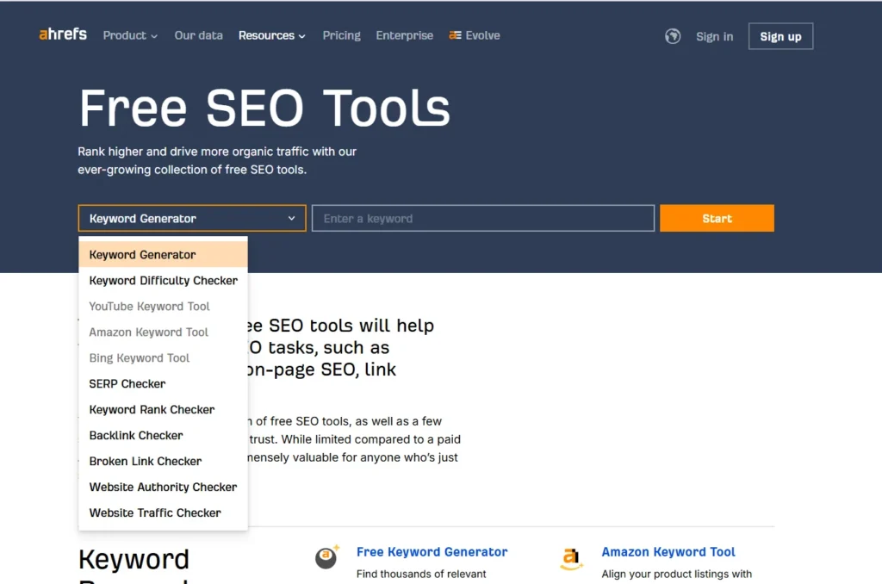Select SERP Checker option
This screenshot has width=882, height=584.
tap(163, 383)
